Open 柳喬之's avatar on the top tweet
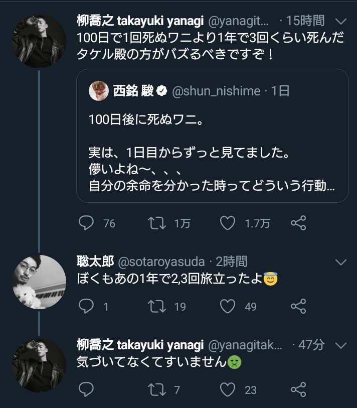Viewport: 357px width, 408px height. [x=39, y=42]
